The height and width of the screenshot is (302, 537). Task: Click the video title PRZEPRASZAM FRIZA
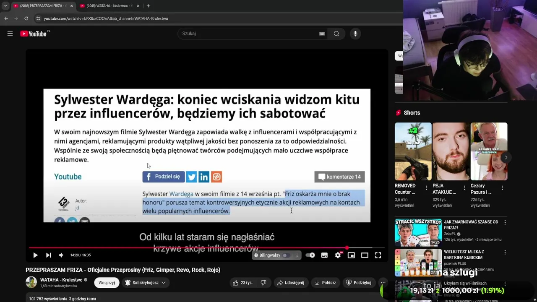(x=123, y=270)
